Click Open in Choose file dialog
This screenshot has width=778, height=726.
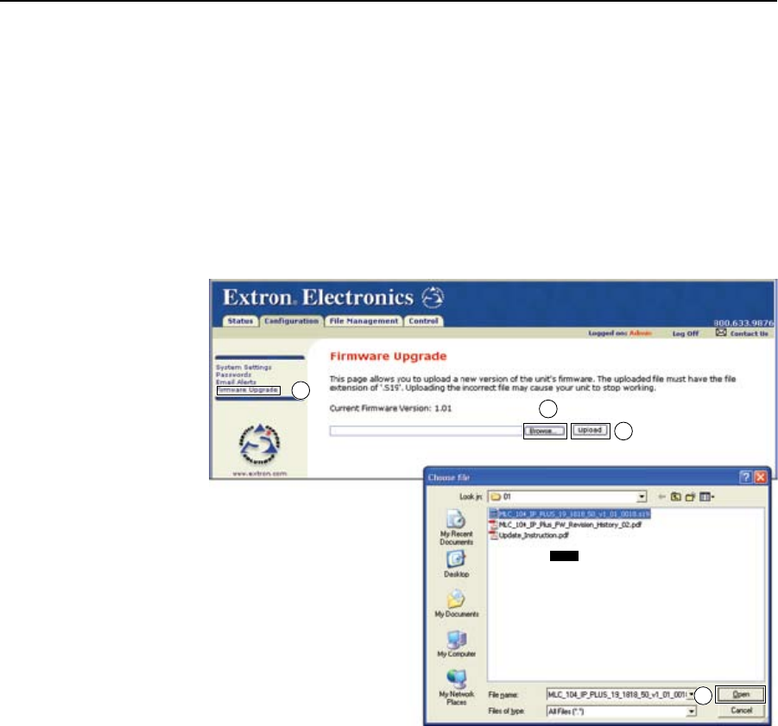coord(740,695)
